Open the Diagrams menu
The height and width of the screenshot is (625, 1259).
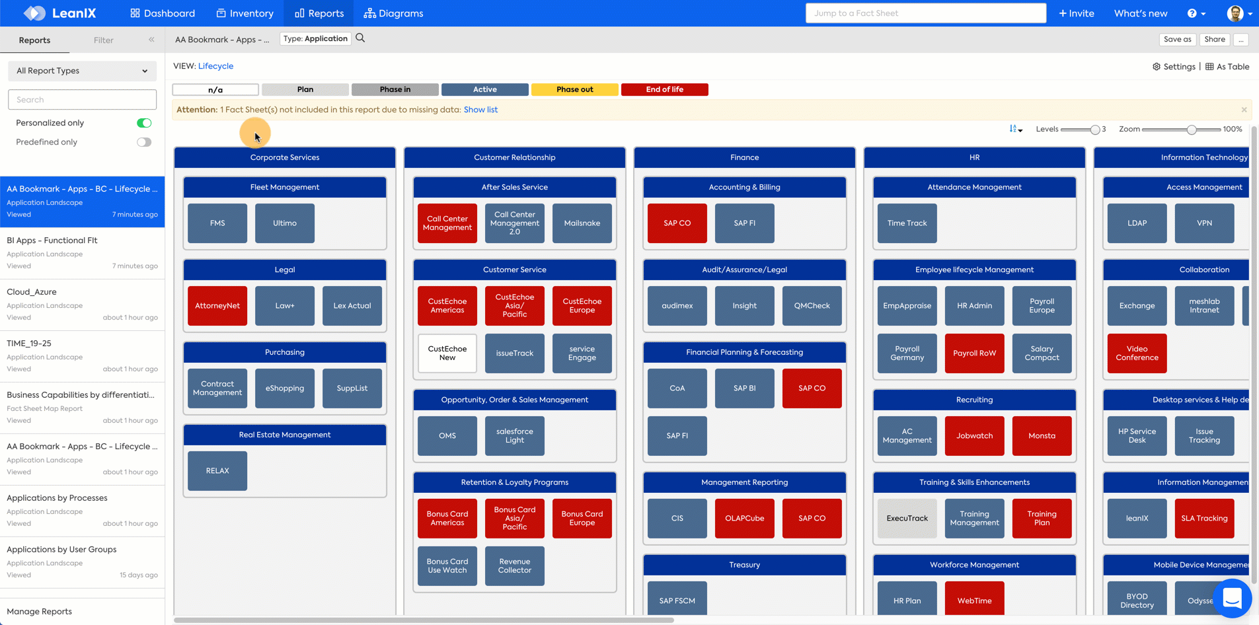pos(393,13)
